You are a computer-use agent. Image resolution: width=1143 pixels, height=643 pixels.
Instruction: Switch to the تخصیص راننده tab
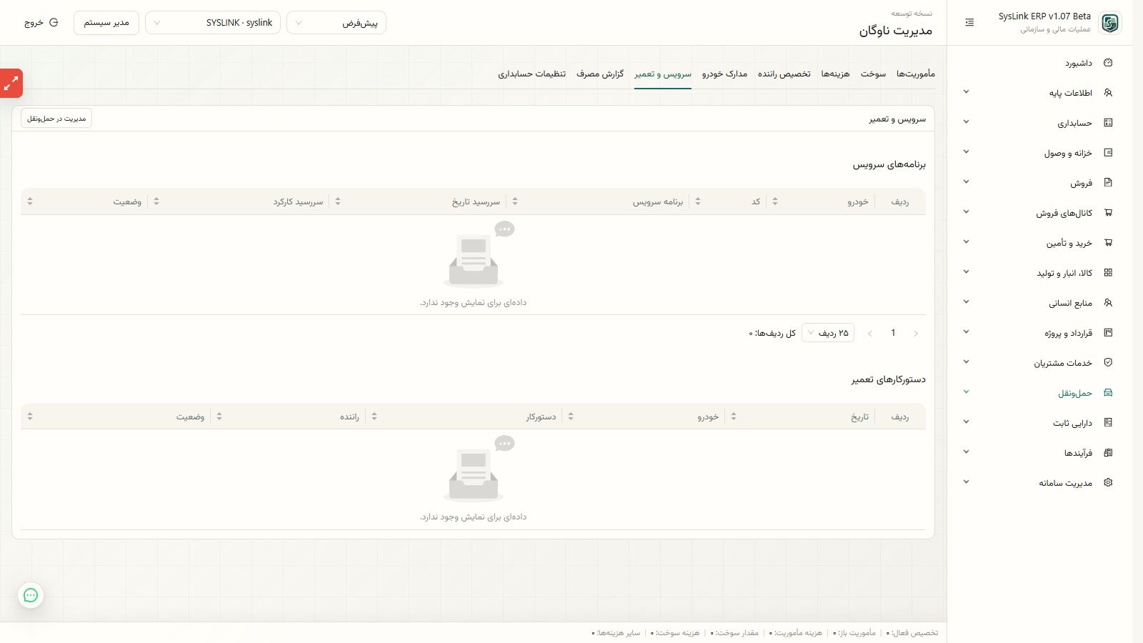(x=784, y=74)
